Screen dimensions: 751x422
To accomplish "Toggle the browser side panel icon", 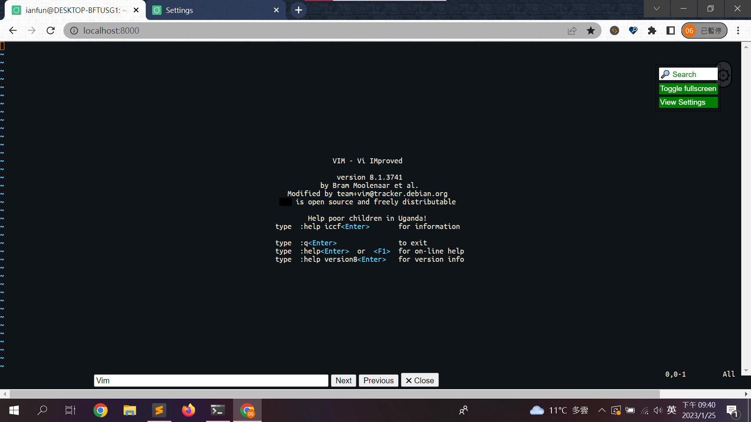I will [671, 30].
